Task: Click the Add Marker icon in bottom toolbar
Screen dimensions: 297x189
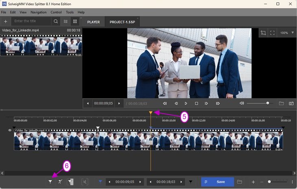Action: coord(50,182)
